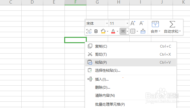The image size is (190, 108).
Task: Select column J header
Action: [x=162, y=2]
